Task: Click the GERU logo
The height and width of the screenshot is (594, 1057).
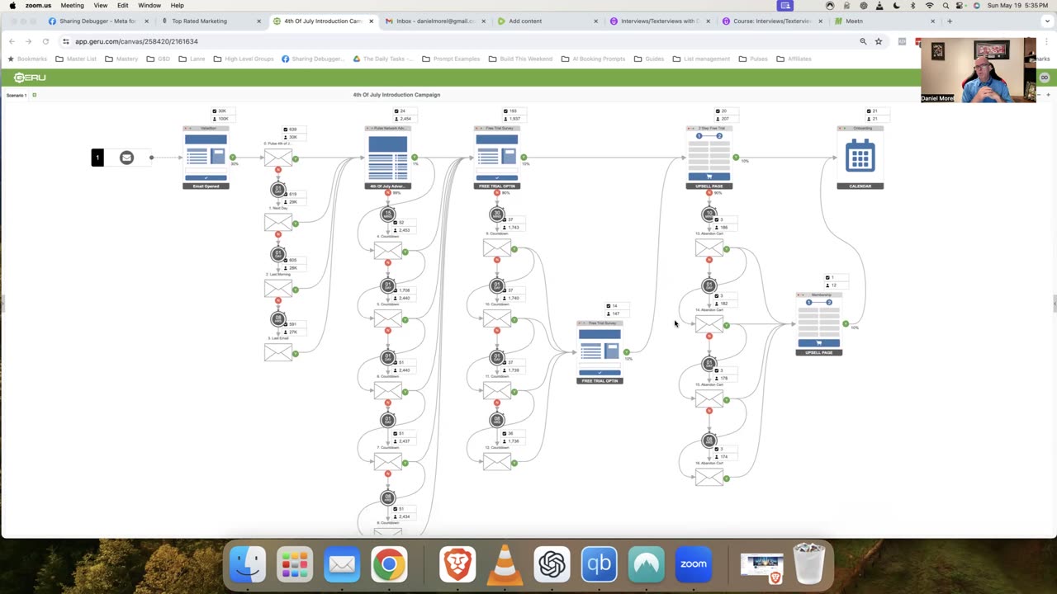Action: tap(30, 78)
